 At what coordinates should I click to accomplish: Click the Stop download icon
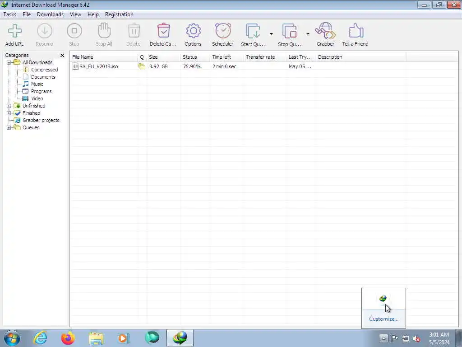(74, 31)
